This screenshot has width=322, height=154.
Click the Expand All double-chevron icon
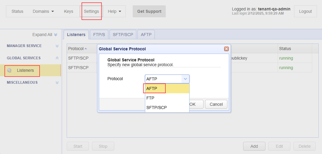click(x=56, y=35)
